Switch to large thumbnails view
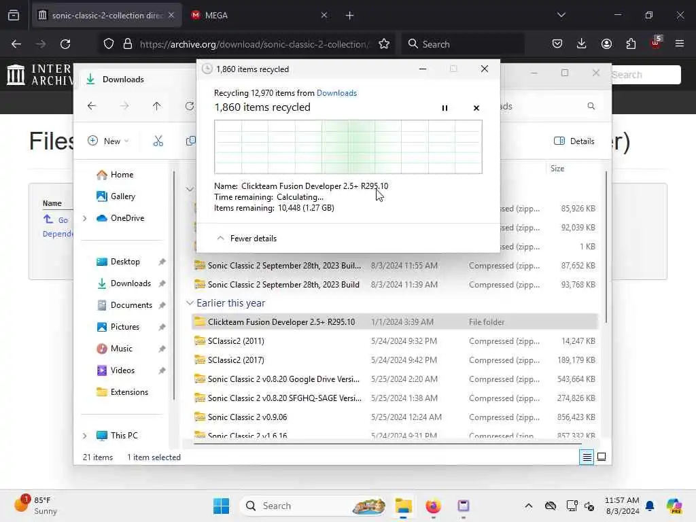Viewport: 696px width, 522px height. pos(602,457)
